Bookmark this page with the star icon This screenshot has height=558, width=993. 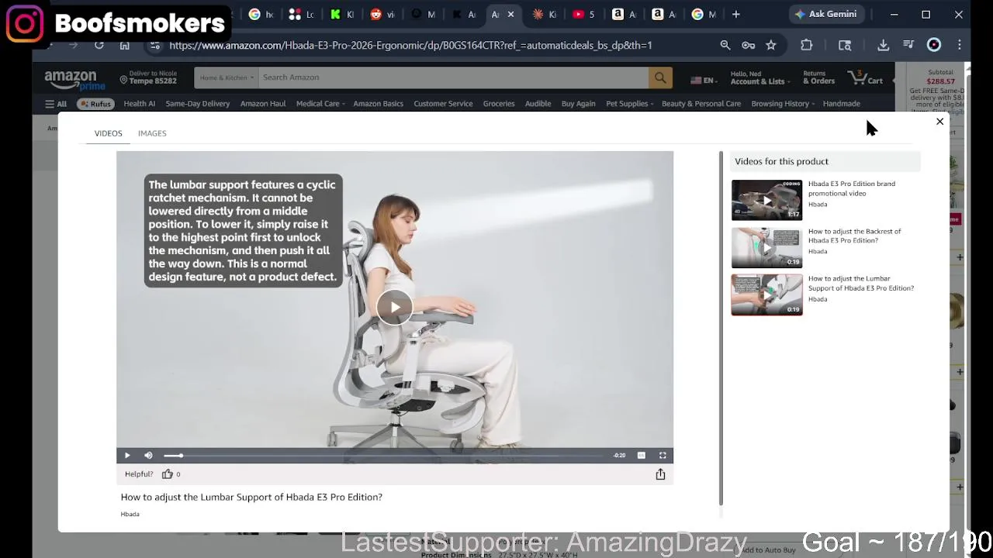[771, 46]
